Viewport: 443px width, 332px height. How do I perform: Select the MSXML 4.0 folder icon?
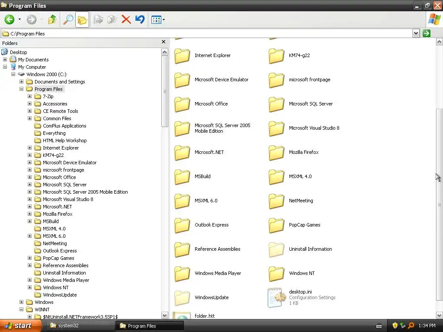point(276,177)
